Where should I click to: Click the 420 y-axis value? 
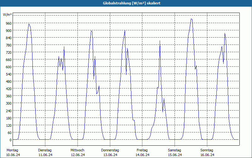(9, 89)
